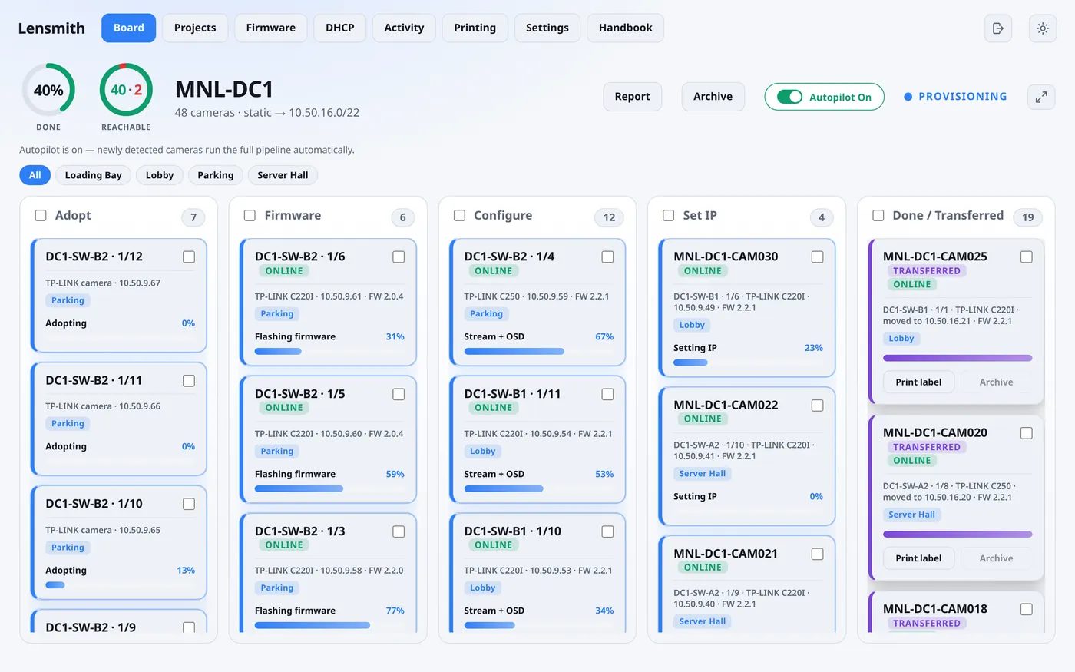Screen dimensions: 1075x672
Task: Open the Settings tab
Action: point(547,28)
